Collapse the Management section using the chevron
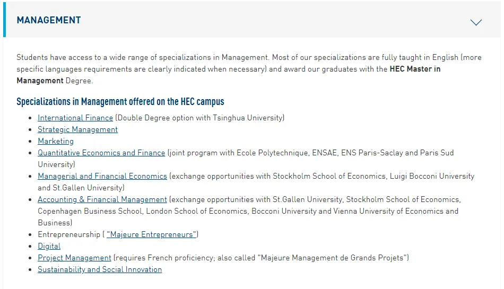The width and height of the screenshot is (504, 289). pyautogui.click(x=476, y=22)
